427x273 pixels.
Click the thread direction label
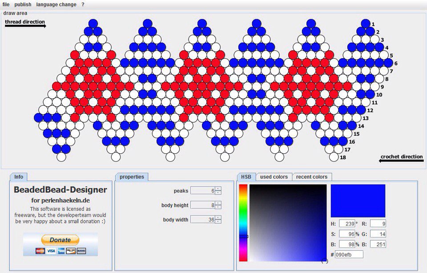(x=25, y=22)
